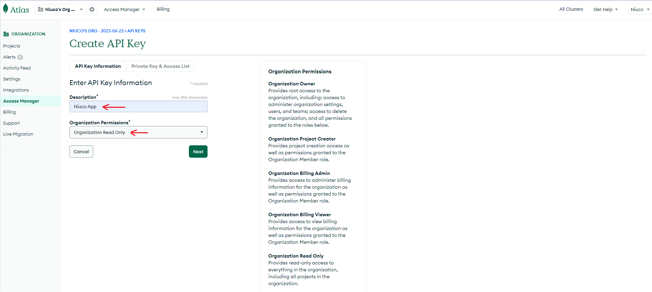Click the NIUCO'S ORG breadcrumb link
Image resolution: width=652 pixels, height=292 pixels.
[96, 31]
